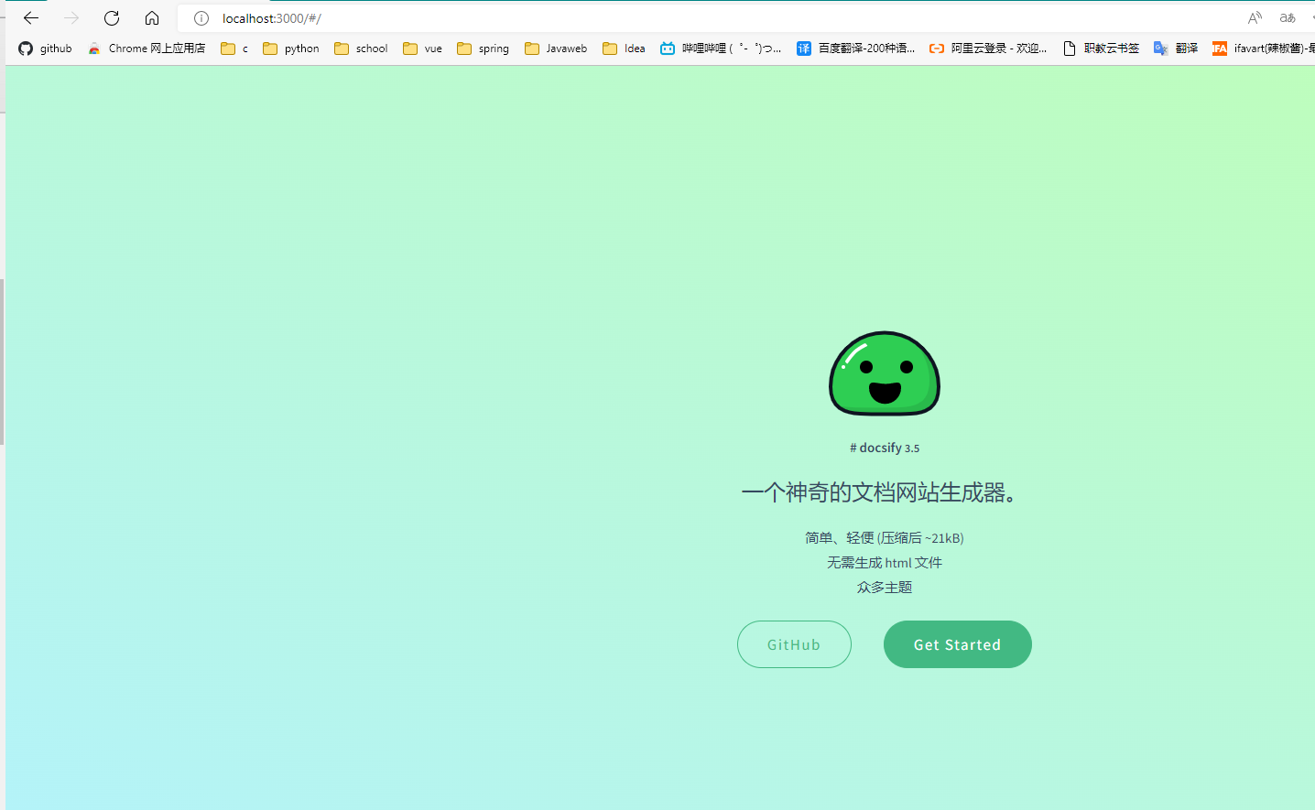The image size is (1315, 810).
Task: Open the 职教云书签 bookmark
Action: click(x=1101, y=49)
